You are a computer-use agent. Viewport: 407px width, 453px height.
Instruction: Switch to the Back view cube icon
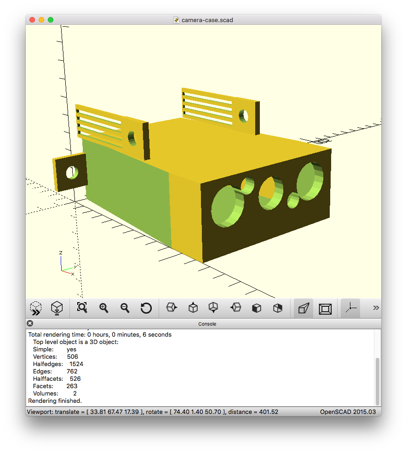click(278, 308)
